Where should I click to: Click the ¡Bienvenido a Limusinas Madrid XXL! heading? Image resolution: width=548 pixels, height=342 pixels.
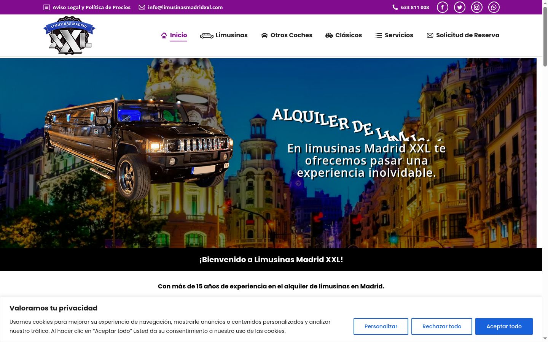coord(271,260)
